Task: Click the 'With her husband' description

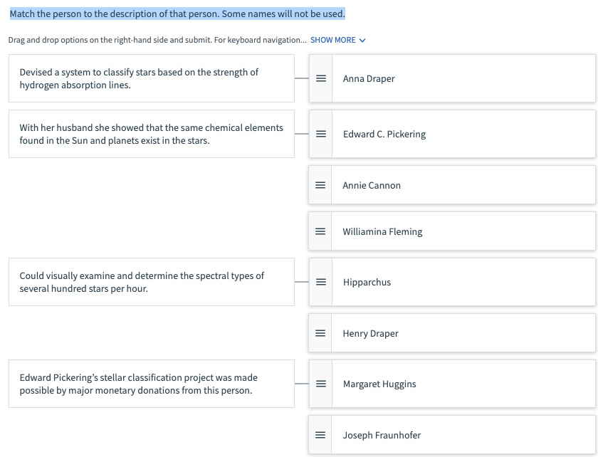Action: (152, 134)
